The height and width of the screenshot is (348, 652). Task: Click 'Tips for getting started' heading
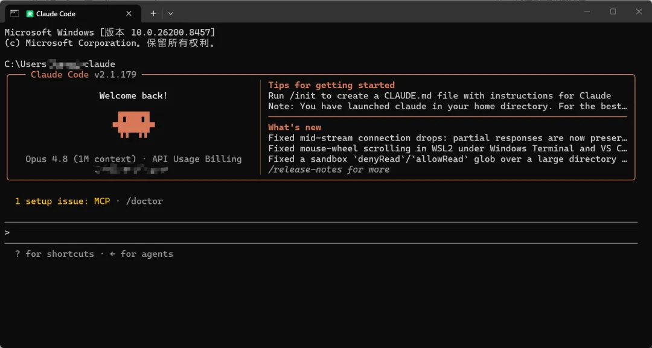point(331,85)
